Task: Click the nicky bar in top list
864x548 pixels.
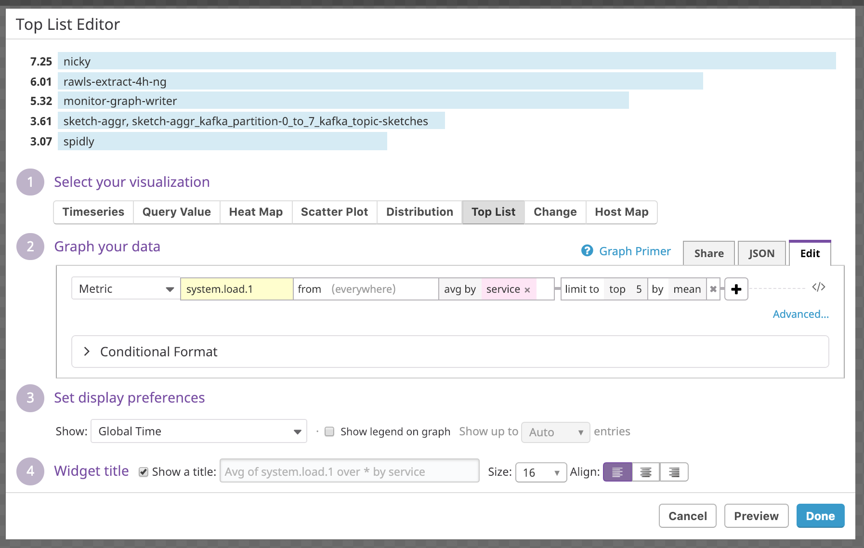Action: [x=446, y=61]
